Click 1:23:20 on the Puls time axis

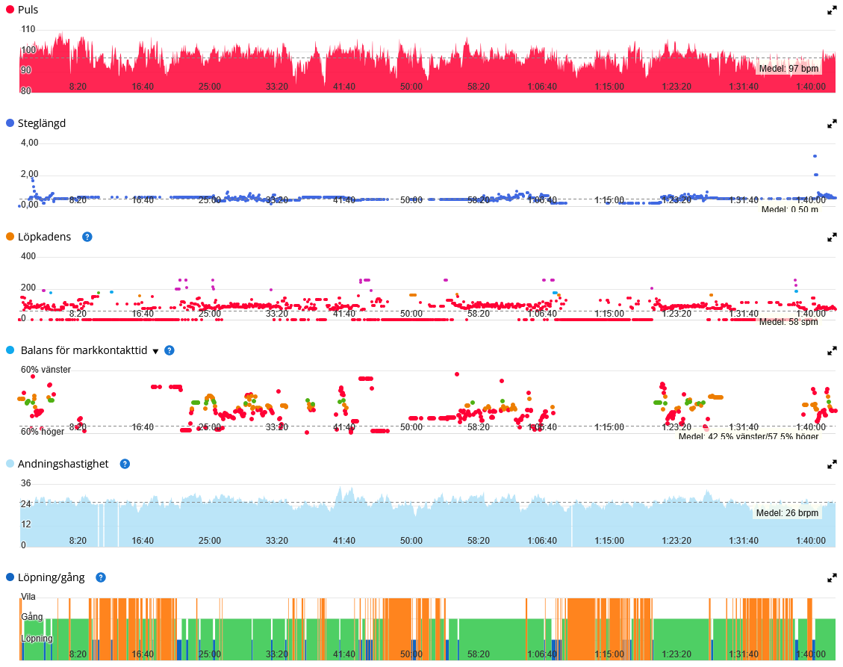pyautogui.click(x=676, y=87)
